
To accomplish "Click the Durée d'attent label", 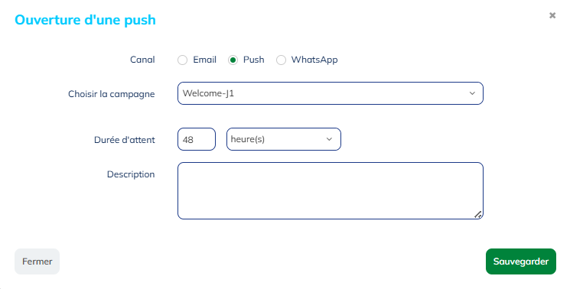I will (125, 140).
